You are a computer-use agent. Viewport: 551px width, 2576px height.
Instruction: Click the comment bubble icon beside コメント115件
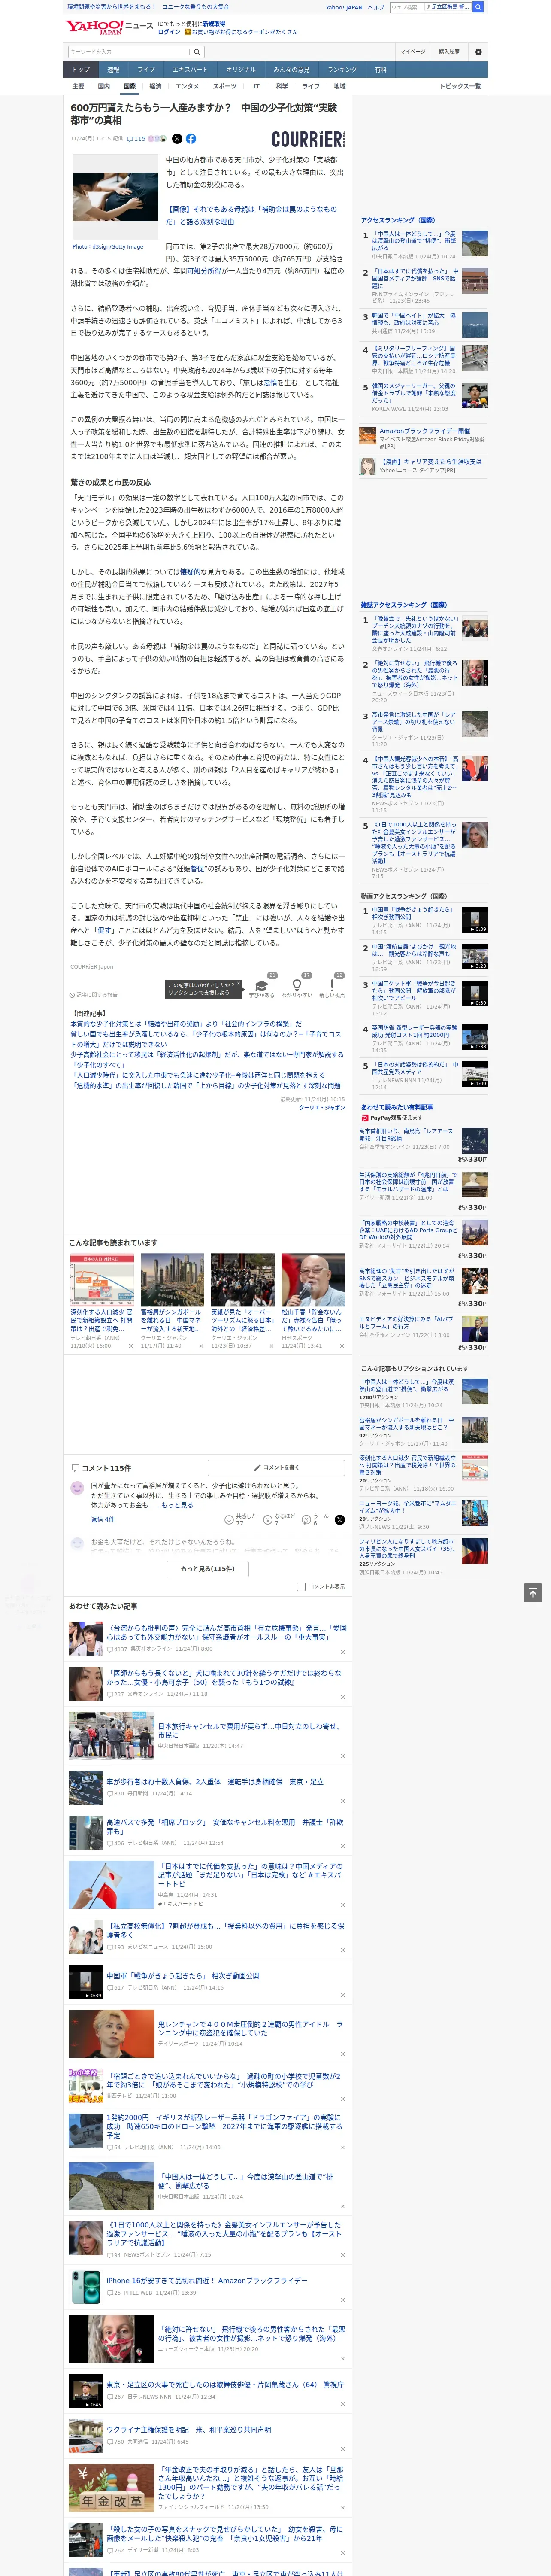click(x=75, y=1468)
